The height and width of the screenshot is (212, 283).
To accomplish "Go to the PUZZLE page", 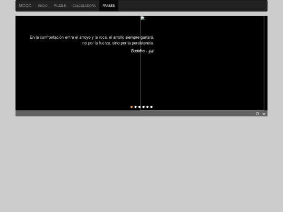I will (60, 6).
